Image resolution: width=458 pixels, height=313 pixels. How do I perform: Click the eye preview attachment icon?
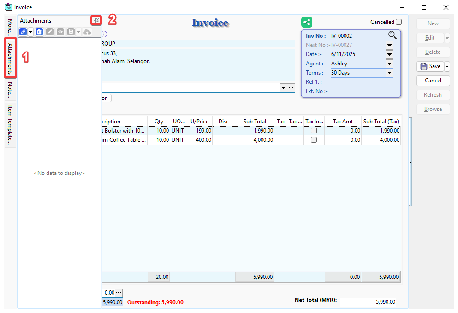[x=60, y=32]
